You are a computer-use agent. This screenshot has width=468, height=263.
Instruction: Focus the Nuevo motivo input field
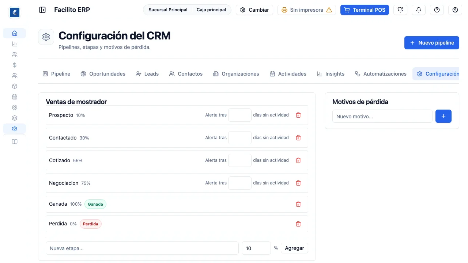pos(382,116)
